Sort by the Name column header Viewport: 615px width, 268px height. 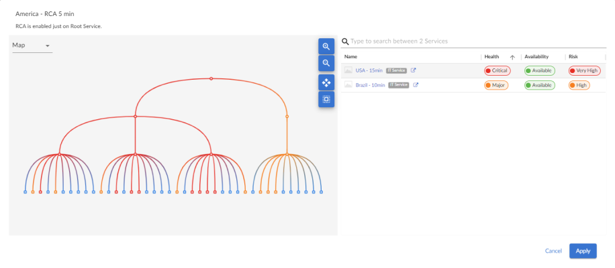coord(350,57)
